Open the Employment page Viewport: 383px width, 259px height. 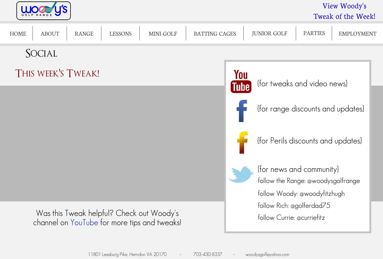pos(357,34)
